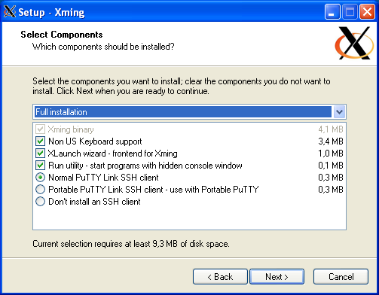
Task: Close the Xming setup window
Action: click(x=367, y=11)
